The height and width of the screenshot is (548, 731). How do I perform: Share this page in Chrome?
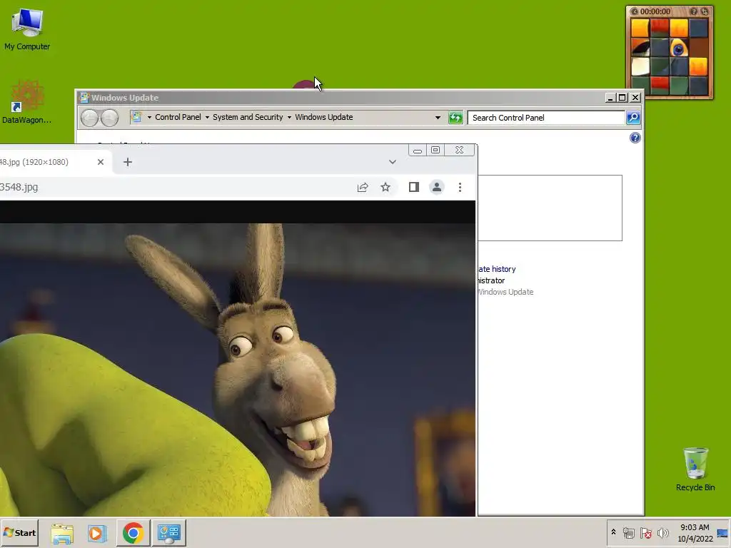[363, 187]
